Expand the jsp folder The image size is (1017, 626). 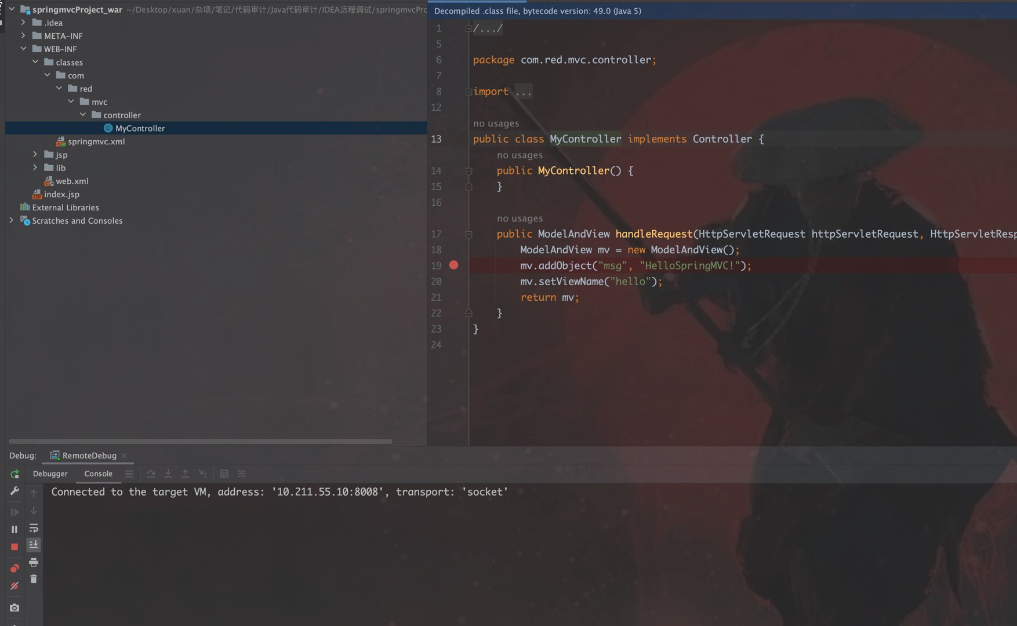[x=35, y=154]
